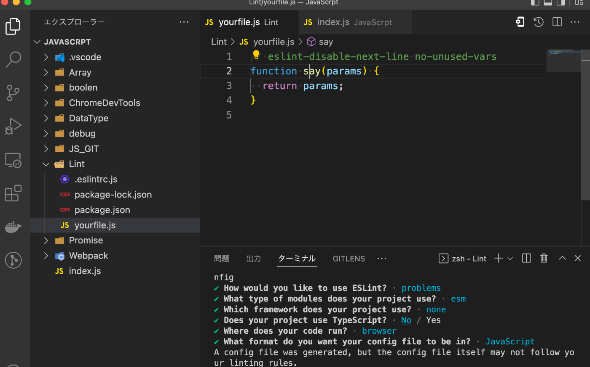Expand the Webpack folder
This screenshot has height=367, width=590.
[46, 256]
